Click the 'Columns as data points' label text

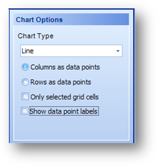[x=65, y=67]
